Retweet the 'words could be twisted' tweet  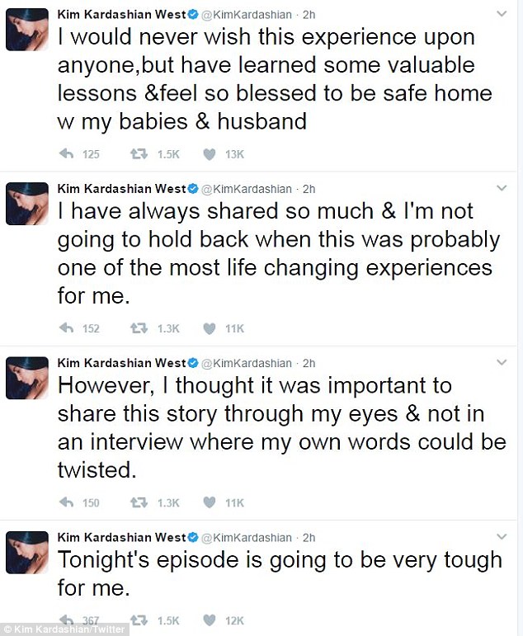click(139, 503)
